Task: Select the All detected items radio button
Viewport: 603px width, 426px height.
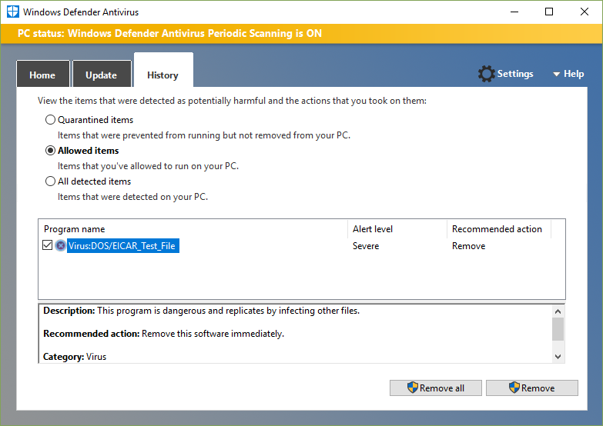Action: 50,181
